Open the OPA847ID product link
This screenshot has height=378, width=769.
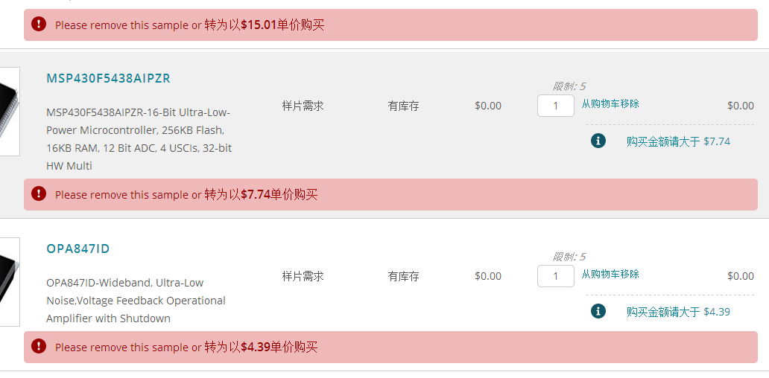tap(77, 249)
